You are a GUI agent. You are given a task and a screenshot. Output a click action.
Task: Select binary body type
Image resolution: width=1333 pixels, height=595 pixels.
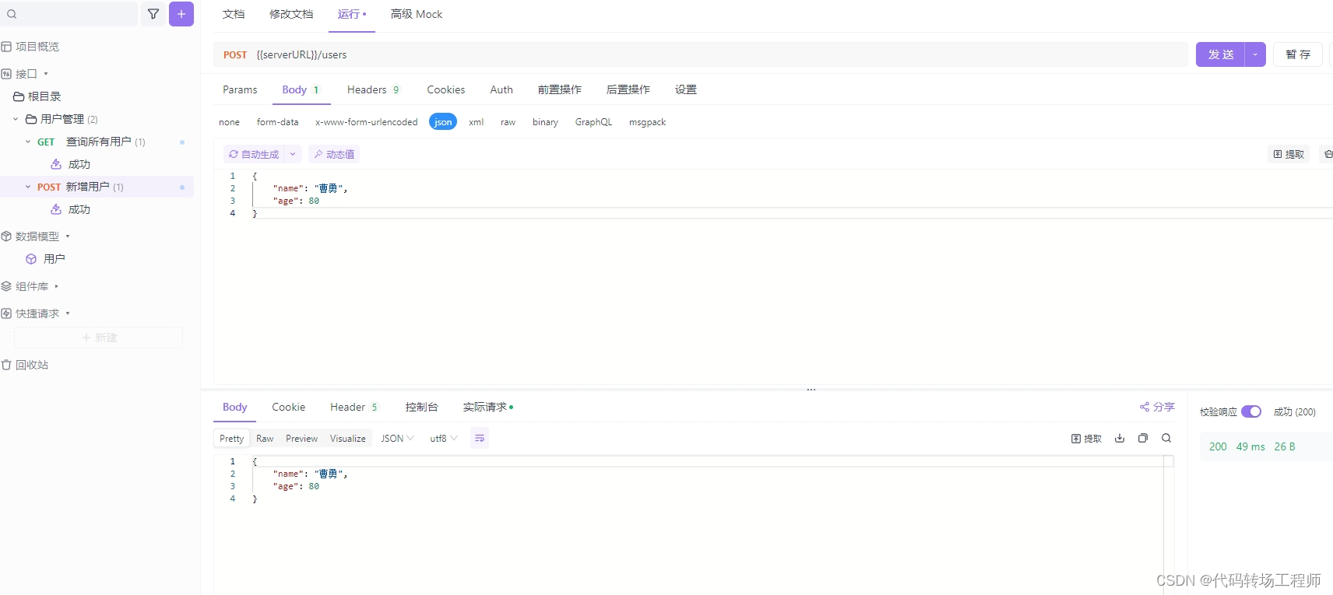click(x=545, y=122)
